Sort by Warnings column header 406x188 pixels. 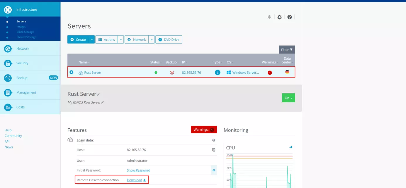pos(270,62)
